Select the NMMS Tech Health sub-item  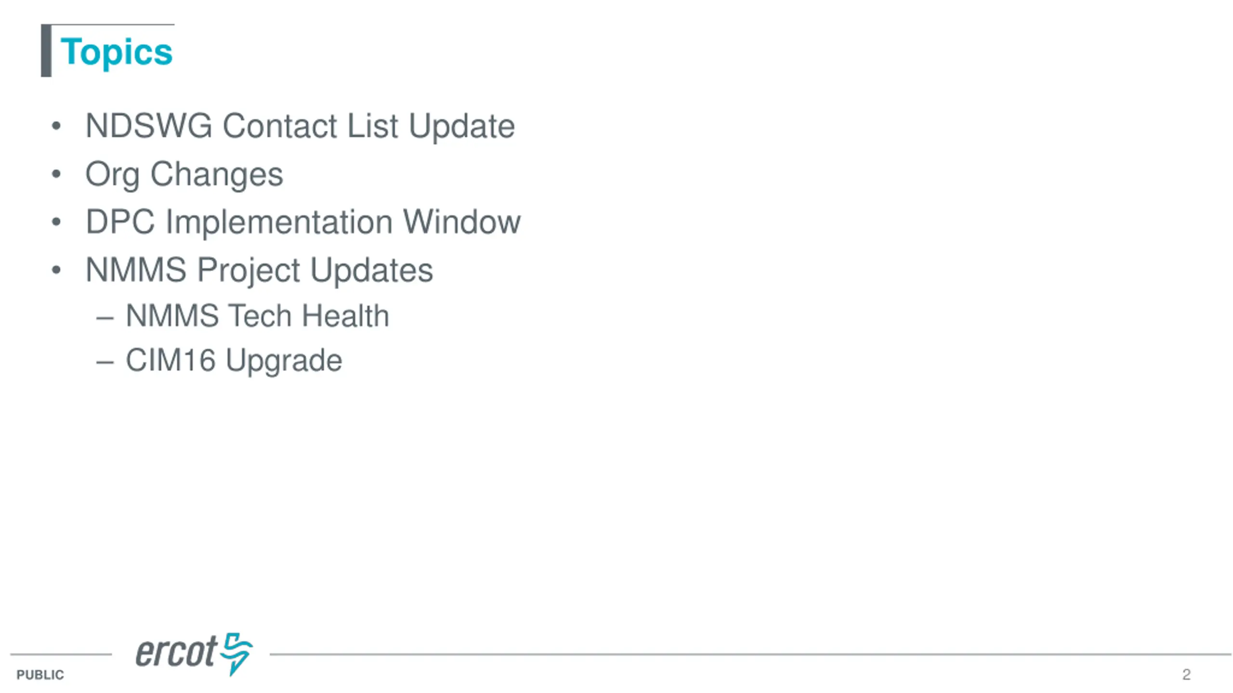[257, 316]
